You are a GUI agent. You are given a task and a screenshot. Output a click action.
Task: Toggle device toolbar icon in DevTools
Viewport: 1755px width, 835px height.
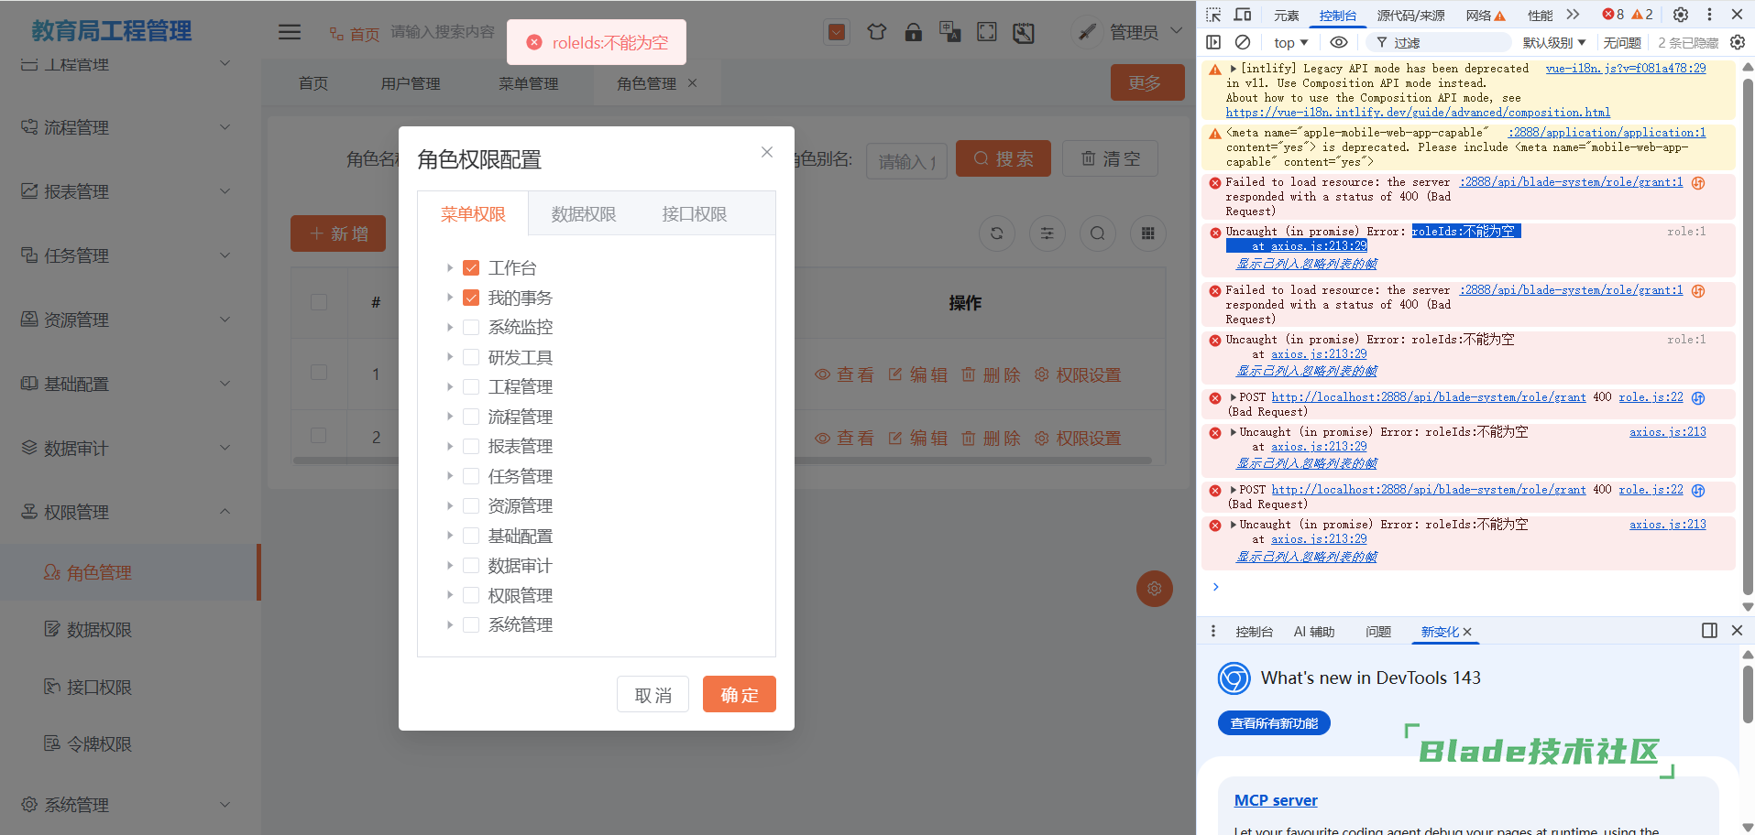(x=1243, y=15)
